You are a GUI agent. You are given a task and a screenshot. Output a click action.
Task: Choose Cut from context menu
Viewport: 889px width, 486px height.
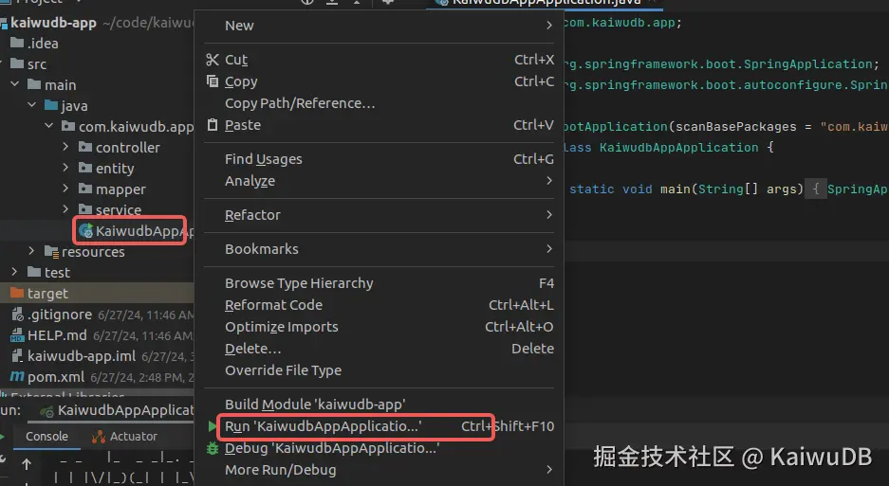(x=379, y=60)
